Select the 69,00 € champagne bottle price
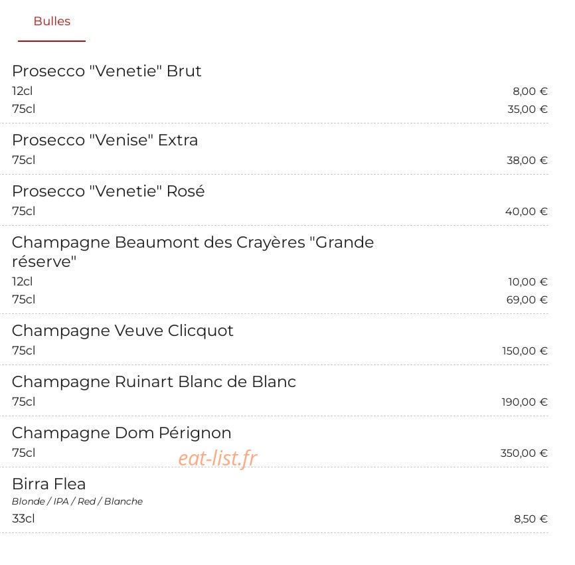This screenshot has height=565, width=575. (x=527, y=300)
